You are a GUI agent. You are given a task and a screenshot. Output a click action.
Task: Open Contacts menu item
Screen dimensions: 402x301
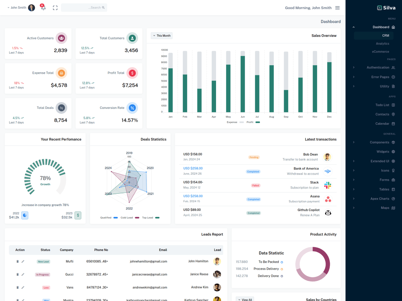point(382,114)
